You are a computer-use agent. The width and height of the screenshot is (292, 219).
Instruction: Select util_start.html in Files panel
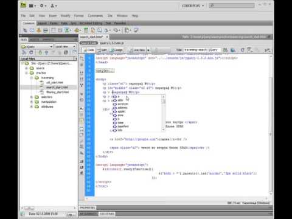click(x=55, y=83)
